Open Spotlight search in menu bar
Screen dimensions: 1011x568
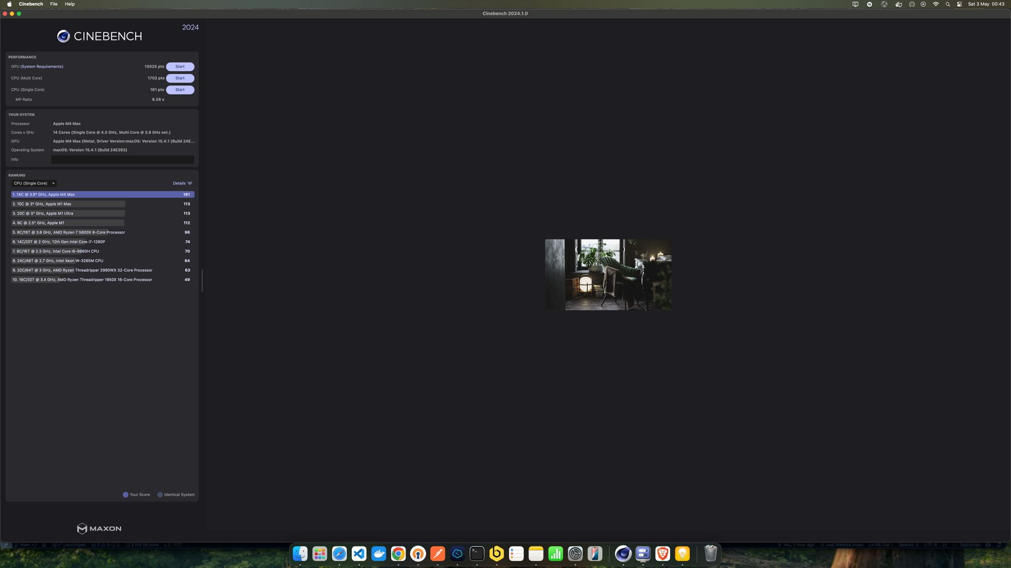[x=948, y=4]
